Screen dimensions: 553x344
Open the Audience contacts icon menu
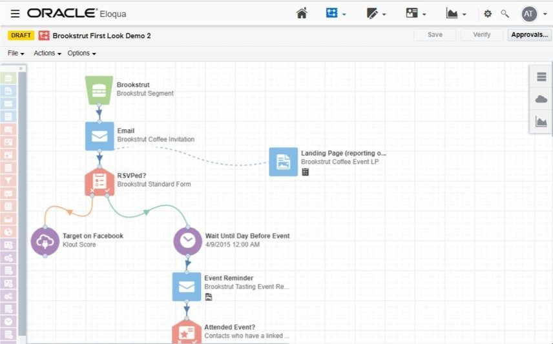point(412,14)
